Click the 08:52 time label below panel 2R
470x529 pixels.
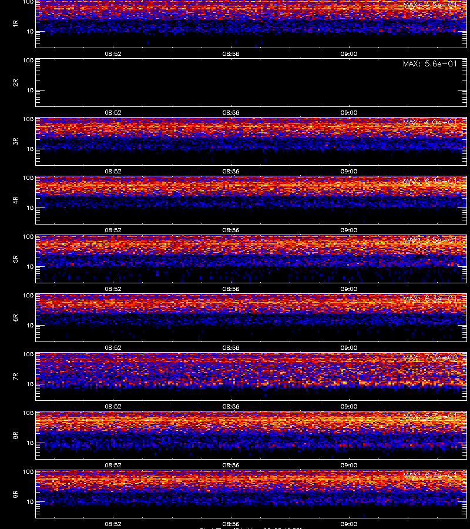113,113
